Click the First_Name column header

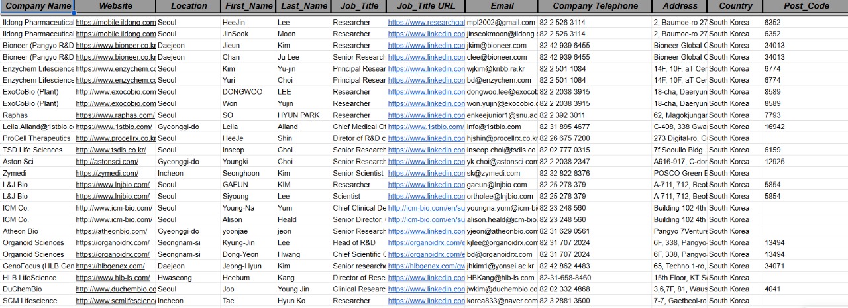click(x=248, y=6)
